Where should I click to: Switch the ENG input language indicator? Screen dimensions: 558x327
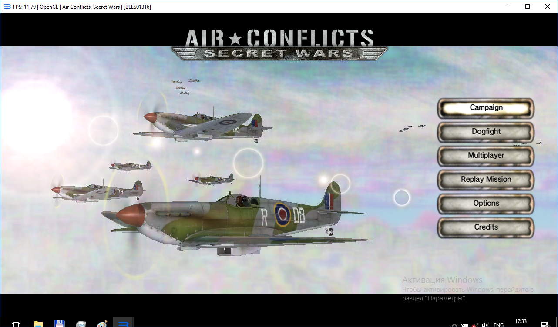click(498, 324)
